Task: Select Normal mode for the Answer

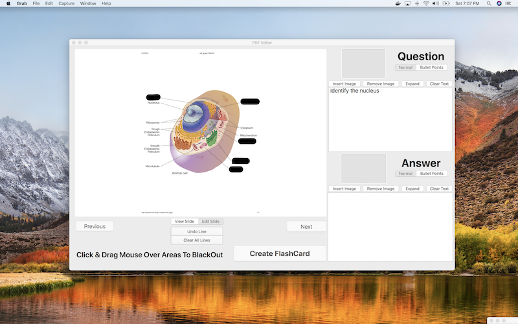Action: pos(405,173)
